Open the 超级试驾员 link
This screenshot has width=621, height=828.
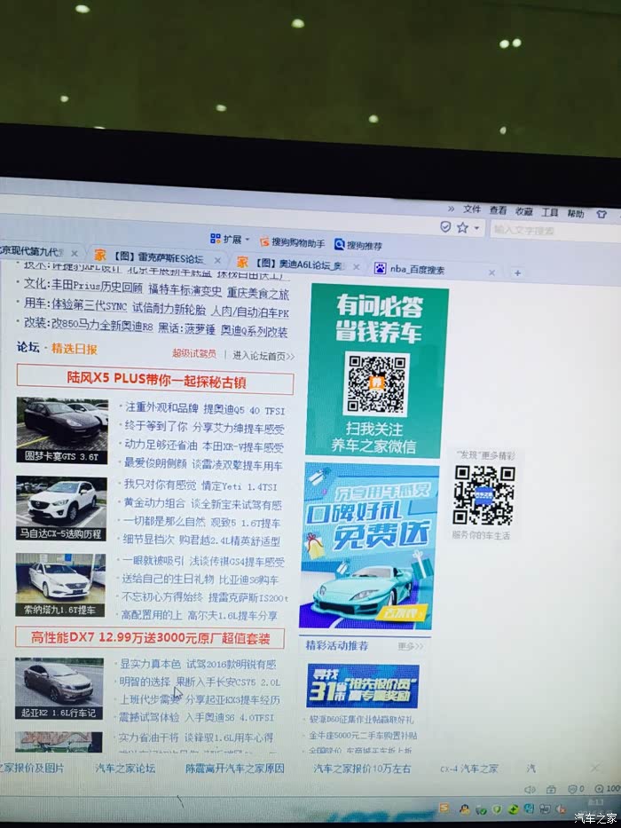(x=193, y=353)
